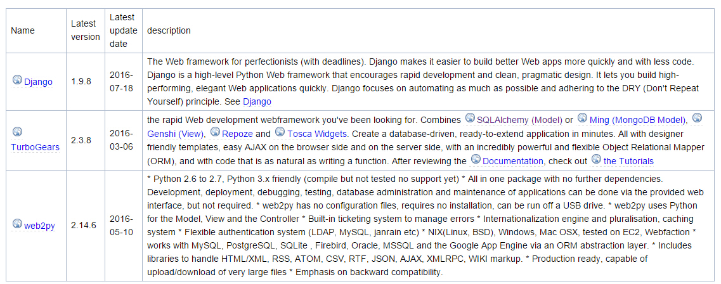
Task: Click the globe icon beside web2py
Action: [17, 224]
